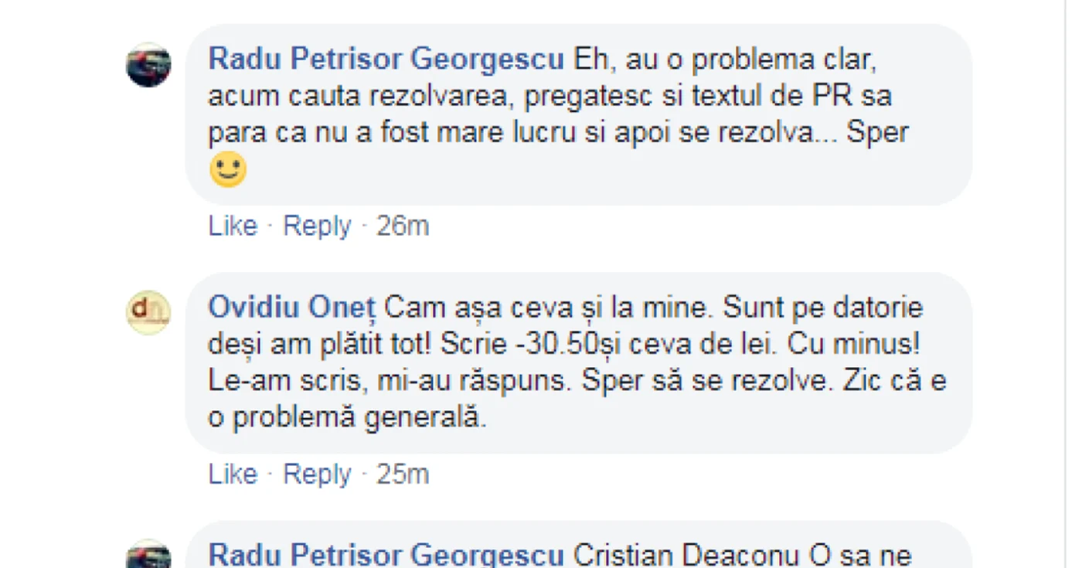The width and height of the screenshot is (1082, 568).
Task: Like Radu Petrisor Georgescu's first comment
Action: (x=233, y=226)
